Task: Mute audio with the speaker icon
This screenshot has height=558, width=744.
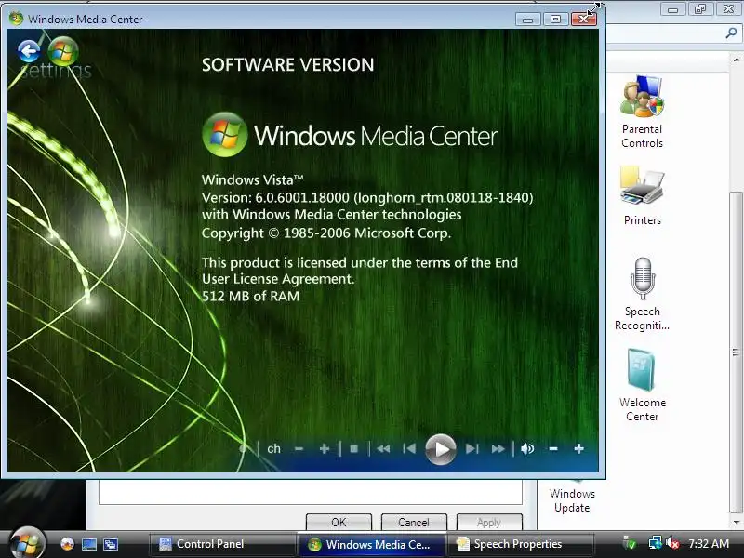Action: click(x=527, y=449)
